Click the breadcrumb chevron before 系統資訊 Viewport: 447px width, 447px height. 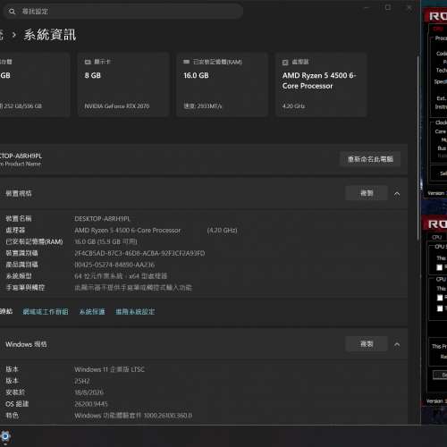[13, 35]
